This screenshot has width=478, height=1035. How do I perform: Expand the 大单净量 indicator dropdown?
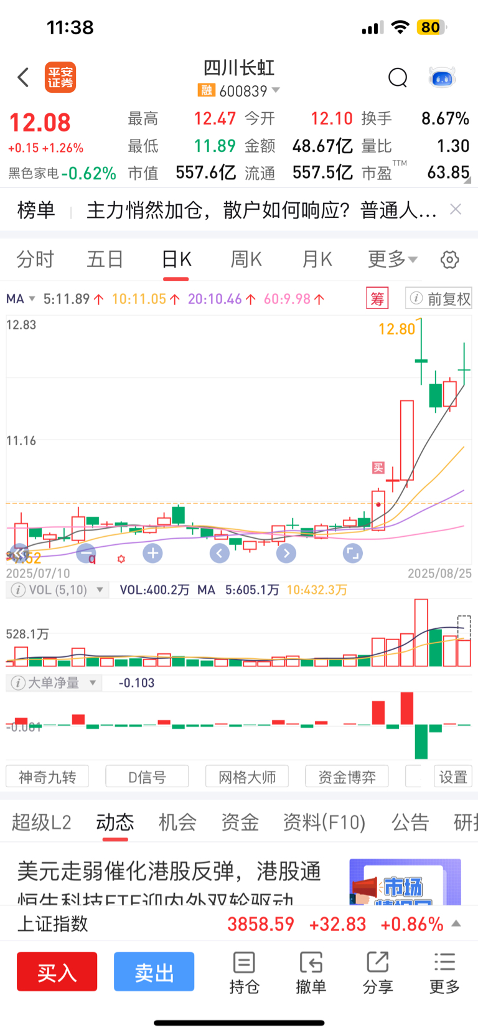click(93, 683)
